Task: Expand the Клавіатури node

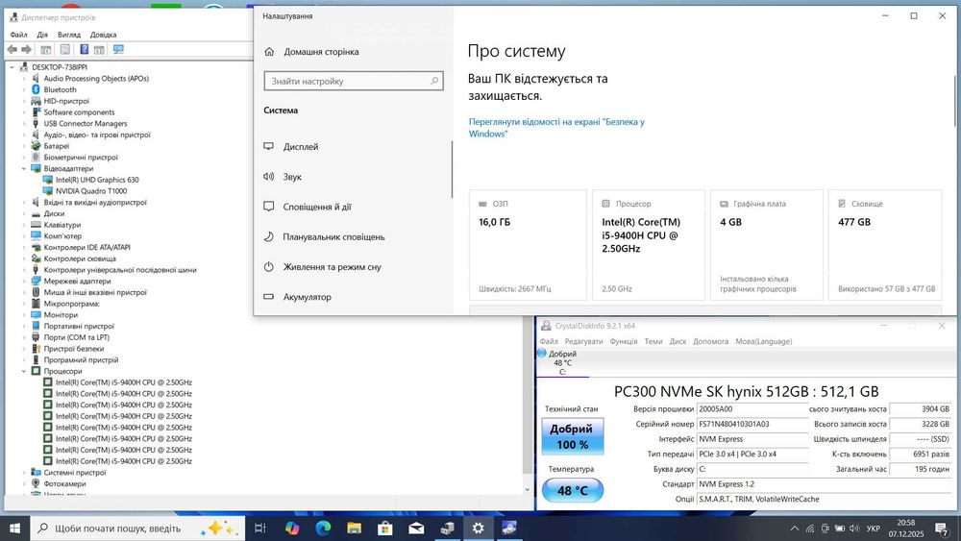Action: point(25,225)
